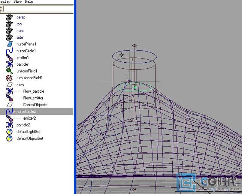This screenshot has width=242, height=194.
Task: Select defaultObjectSet in the outliner
Action: (30, 138)
